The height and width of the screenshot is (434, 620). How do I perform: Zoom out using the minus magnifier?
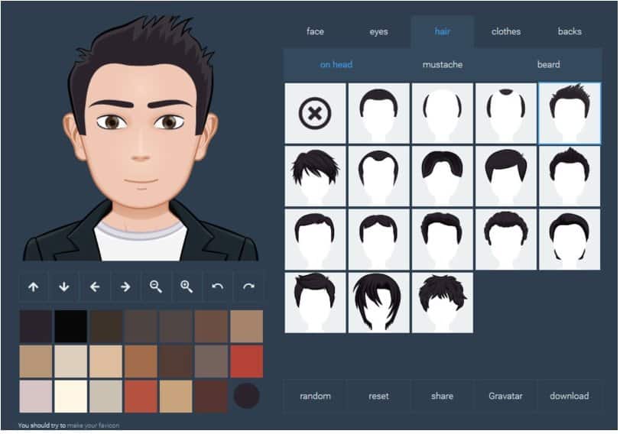156,287
